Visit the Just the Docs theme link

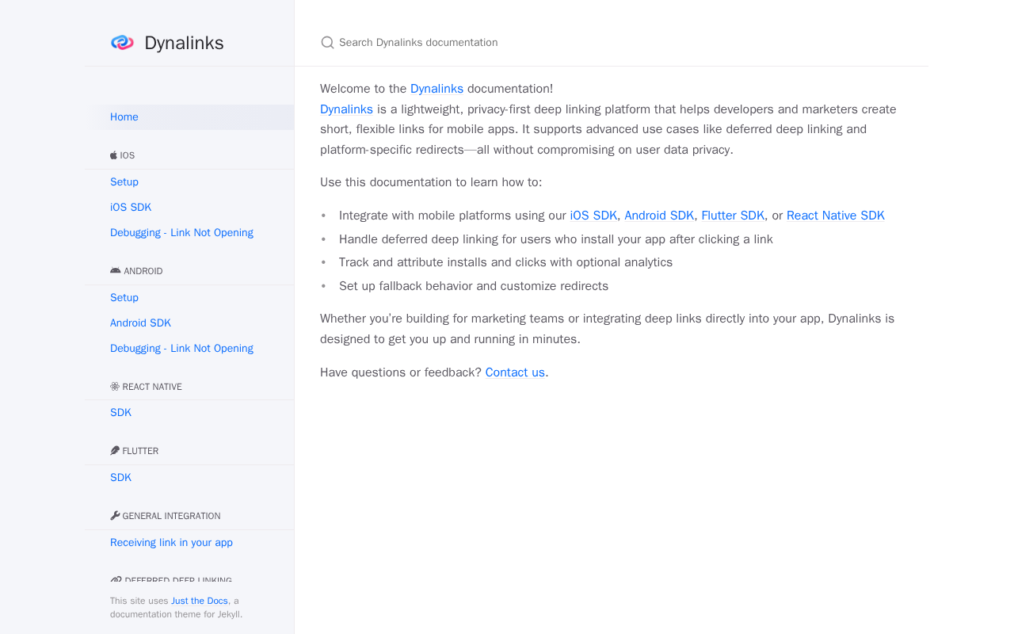click(x=200, y=602)
